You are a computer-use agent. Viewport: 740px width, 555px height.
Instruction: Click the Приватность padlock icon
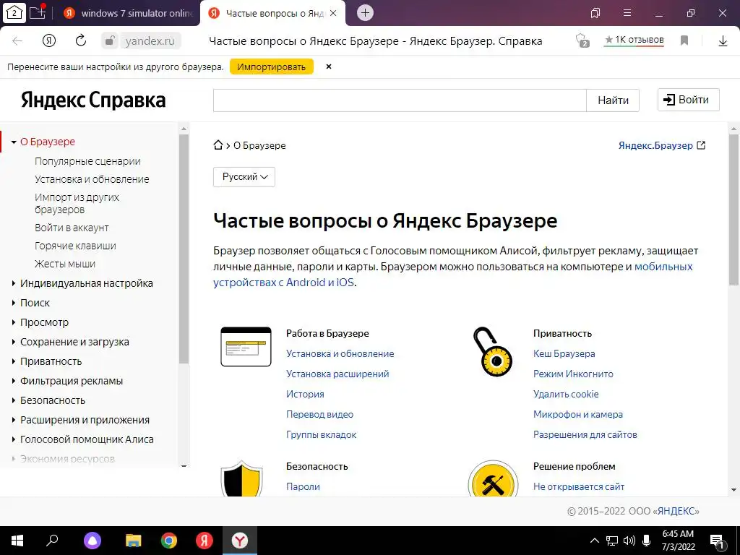pos(492,352)
